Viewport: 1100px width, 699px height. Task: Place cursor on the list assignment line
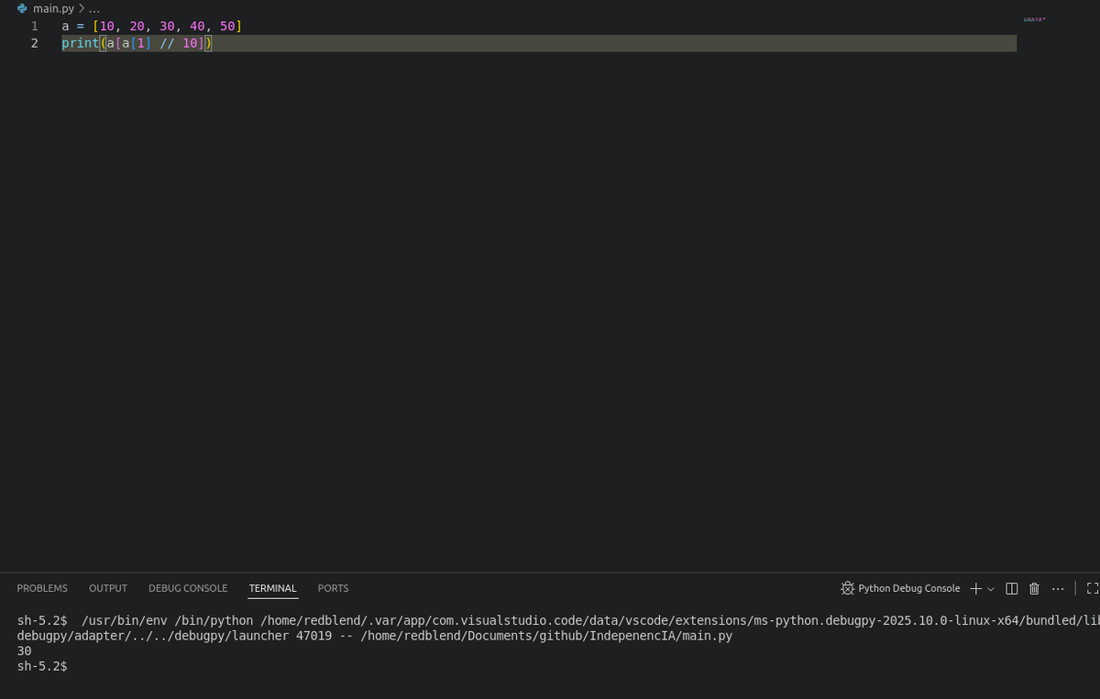tap(152, 26)
